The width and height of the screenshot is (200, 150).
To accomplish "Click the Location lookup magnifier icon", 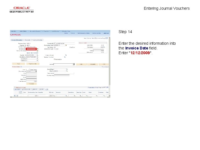I will [x=37, y=59].
